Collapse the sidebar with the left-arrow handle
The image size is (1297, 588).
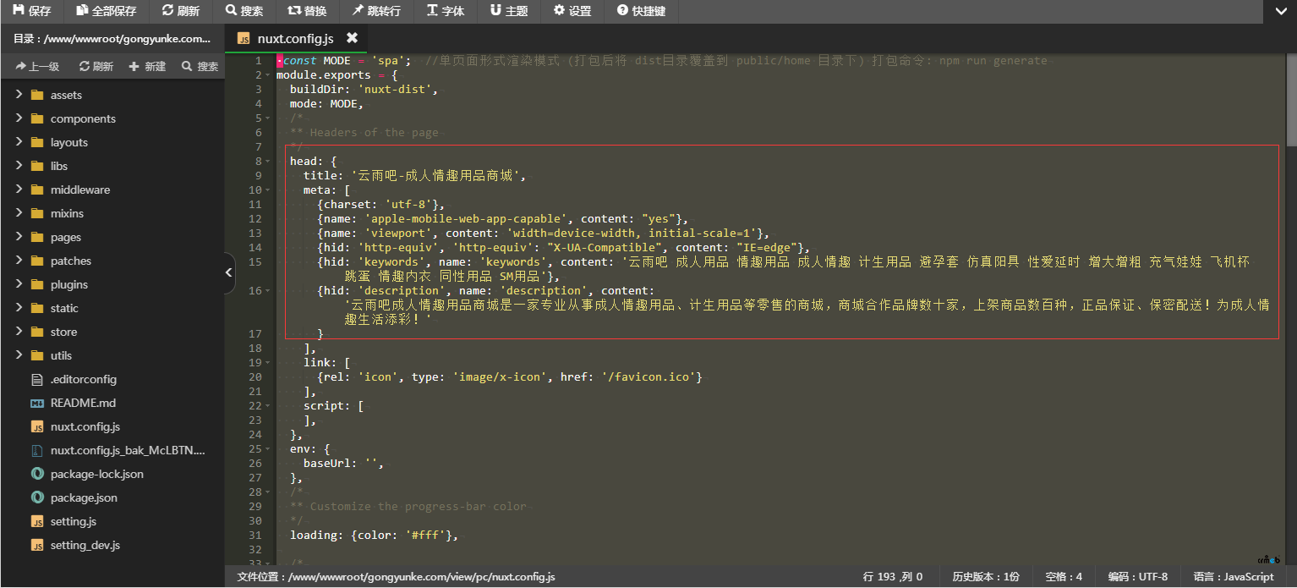tap(229, 272)
